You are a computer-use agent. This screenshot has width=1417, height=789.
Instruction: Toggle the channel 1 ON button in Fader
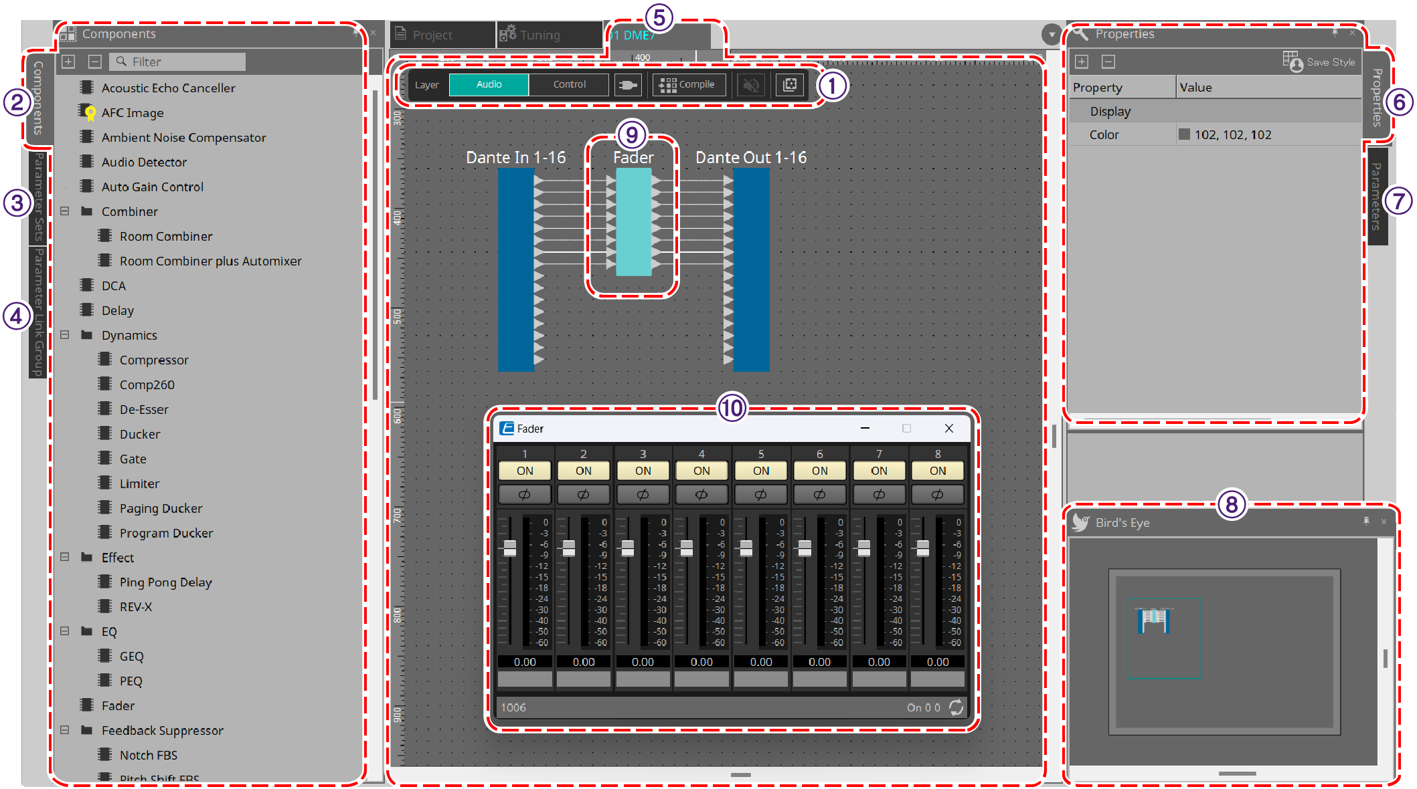(525, 471)
